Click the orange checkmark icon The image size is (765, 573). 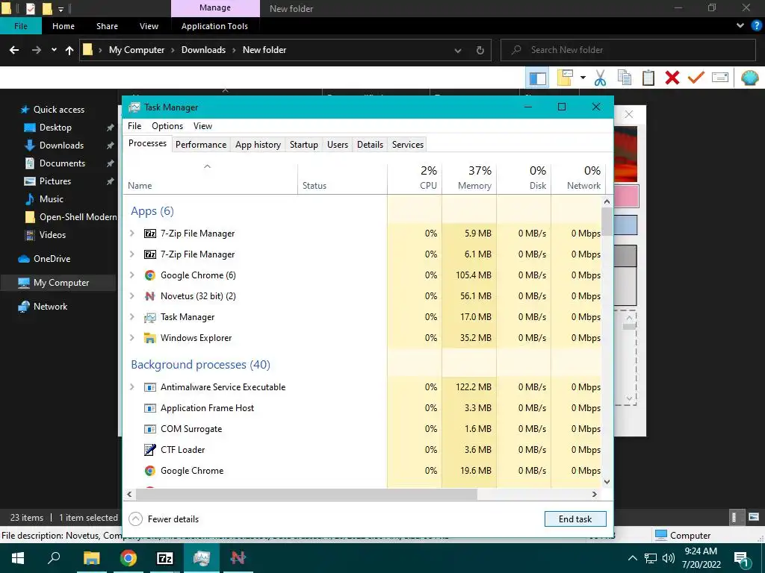click(696, 78)
